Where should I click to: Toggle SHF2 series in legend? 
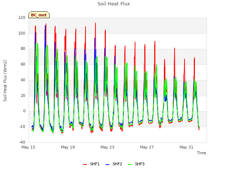114,164
